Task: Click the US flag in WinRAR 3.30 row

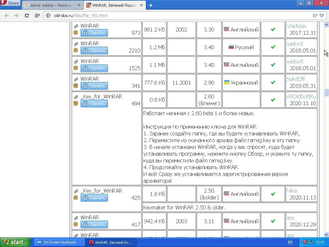Action: click(227, 29)
